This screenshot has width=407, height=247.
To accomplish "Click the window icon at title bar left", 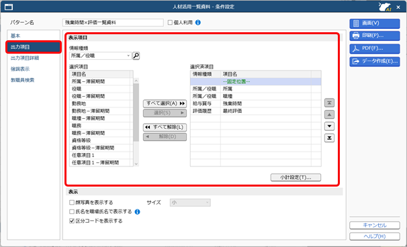I will coord(9,7).
